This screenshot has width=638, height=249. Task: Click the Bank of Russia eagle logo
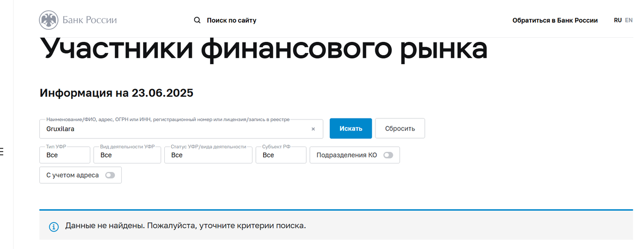[x=49, y=20]
